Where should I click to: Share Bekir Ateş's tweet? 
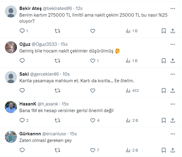[173, 31]
